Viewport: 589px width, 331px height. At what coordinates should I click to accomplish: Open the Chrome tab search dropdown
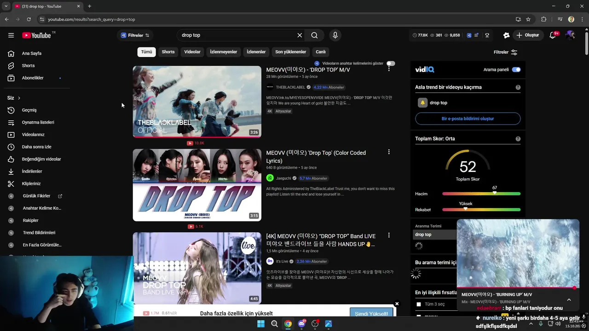[6, 6]
